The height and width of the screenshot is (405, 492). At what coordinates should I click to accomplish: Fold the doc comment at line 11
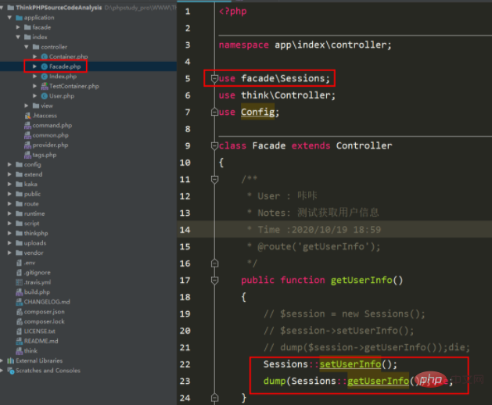(x=214, y=180)
